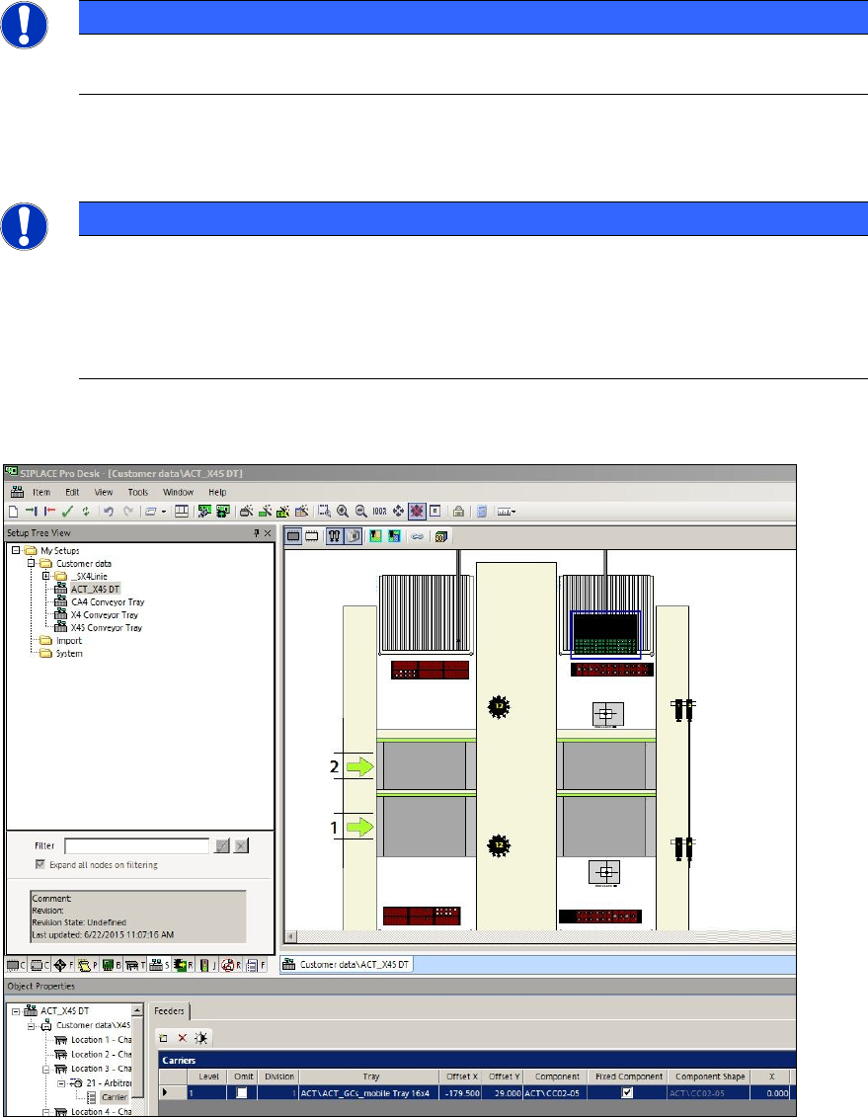The image size is (868, 1117).
Task: Click the Undo arrow icon
Action: 109,512
